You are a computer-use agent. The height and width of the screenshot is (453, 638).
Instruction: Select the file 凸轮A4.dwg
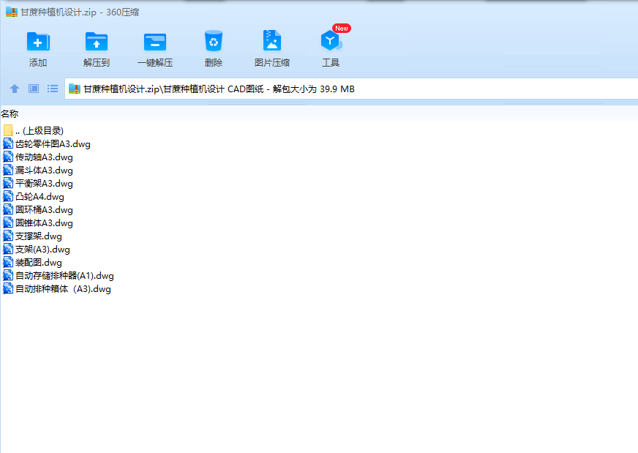pyautogui.click(x=40, y=197)
